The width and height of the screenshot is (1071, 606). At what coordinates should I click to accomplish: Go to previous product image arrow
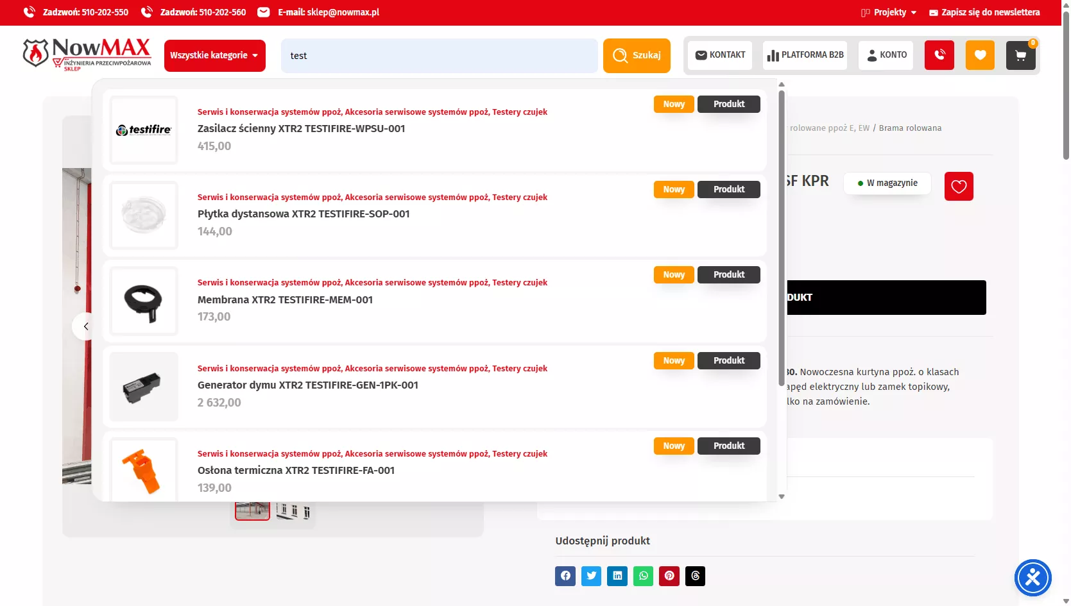(x=85, y=326)
